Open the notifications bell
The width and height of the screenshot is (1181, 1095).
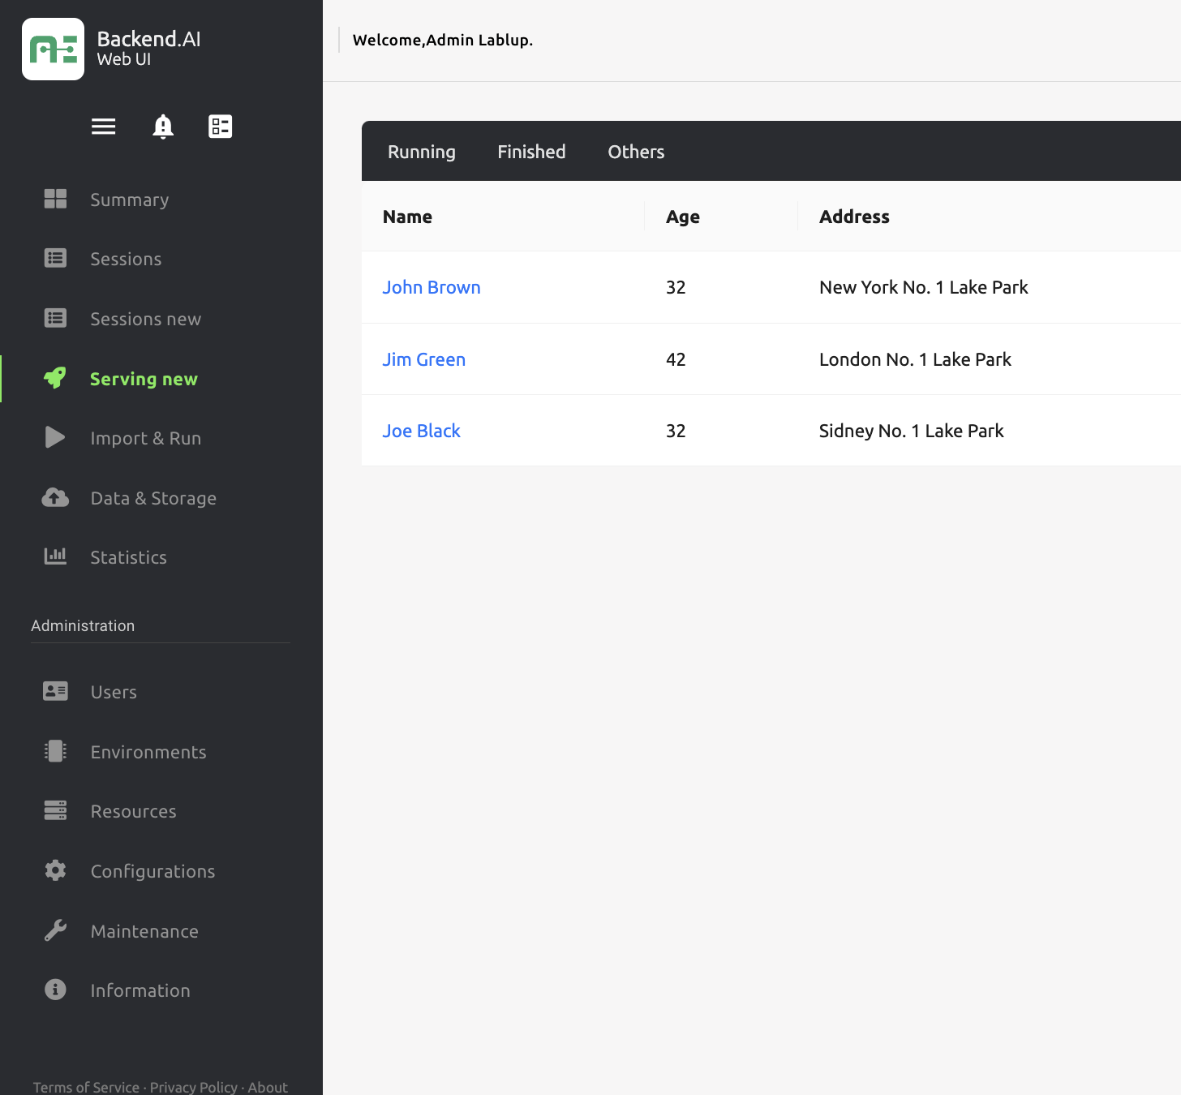tap(163, 127)
